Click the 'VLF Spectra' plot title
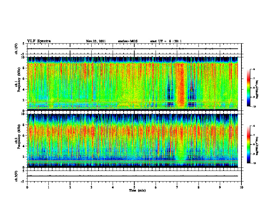Image resolution: width=272 pixels, height=210 pixels. click(x=39, y=41)
